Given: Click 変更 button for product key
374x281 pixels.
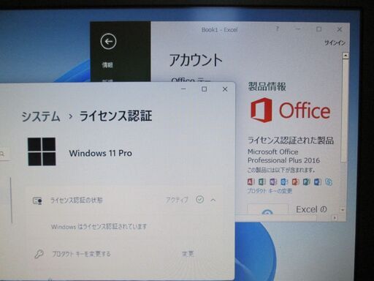Looking at the screenshot, I should (x=188, y=254).
